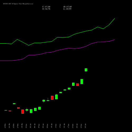Viewport: 132px width, 132px height.
Task: Click the red candlestick above 30 Mar
Action: 23,112
